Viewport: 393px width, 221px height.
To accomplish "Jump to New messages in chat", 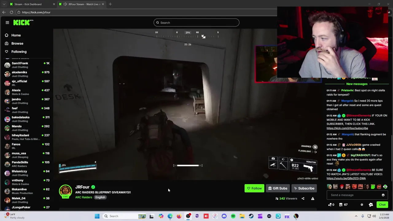I will [357, 84].
